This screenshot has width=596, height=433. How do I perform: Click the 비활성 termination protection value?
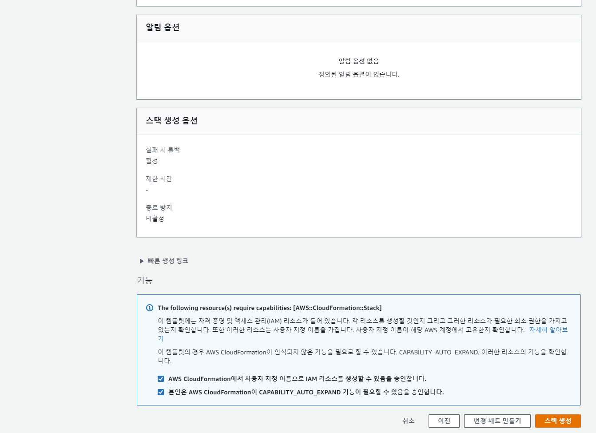click(x=155, y=219)
